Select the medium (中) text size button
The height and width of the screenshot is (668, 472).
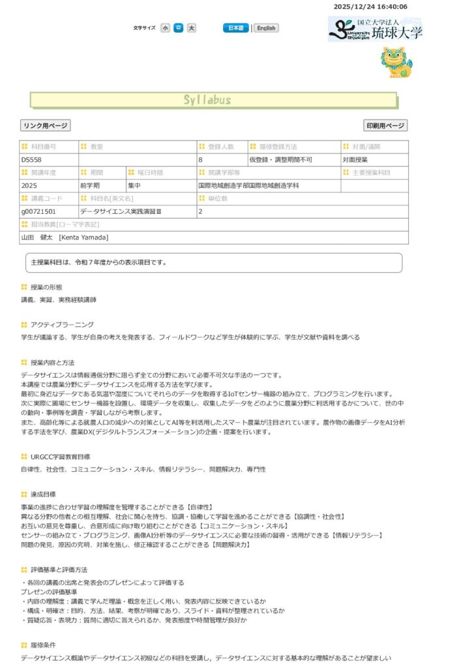click(178, 28)
